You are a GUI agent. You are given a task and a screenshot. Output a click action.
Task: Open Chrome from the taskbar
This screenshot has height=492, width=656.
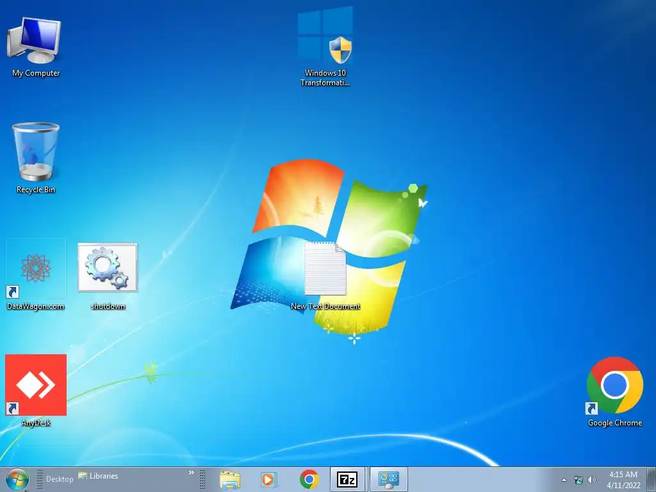[x=309, y=479]
